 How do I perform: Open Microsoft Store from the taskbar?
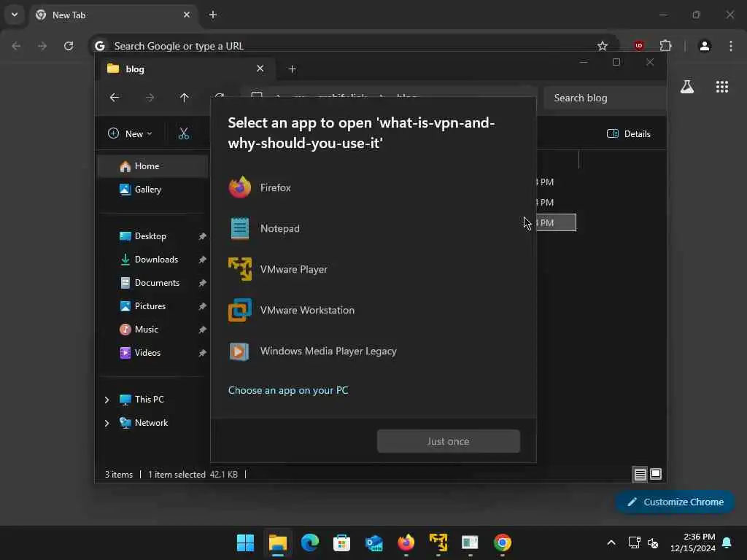tap(341, 542)
